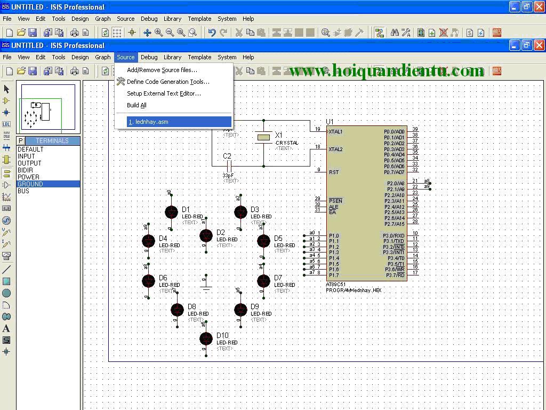Click Print icon in front window toolbar
The height and width of the screenshot is (410, 546).
74,71
